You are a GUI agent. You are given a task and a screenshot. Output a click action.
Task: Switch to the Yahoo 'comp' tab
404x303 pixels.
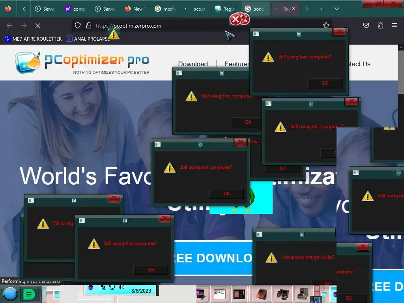pyautogui.click(x=75, y=9)
